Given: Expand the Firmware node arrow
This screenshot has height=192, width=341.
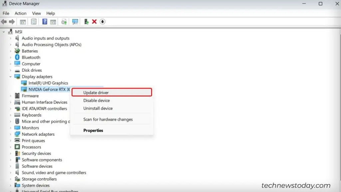Looking at the screenshot, I should point(10,96).
